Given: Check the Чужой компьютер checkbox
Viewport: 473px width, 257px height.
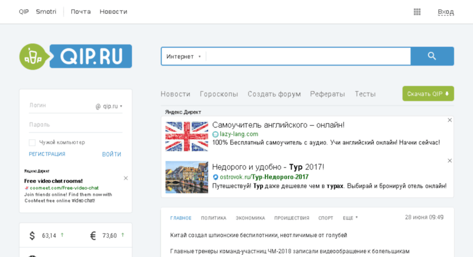Looking at the screenshot, I should 32,142.
